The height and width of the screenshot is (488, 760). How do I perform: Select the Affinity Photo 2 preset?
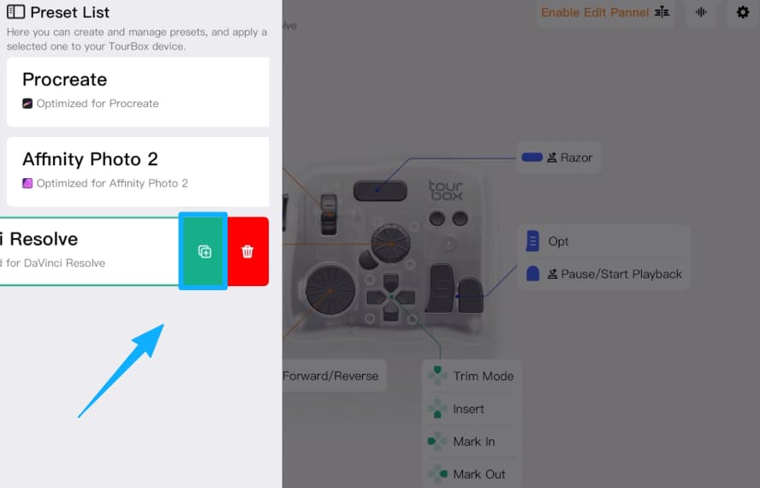tap(138, 171)
